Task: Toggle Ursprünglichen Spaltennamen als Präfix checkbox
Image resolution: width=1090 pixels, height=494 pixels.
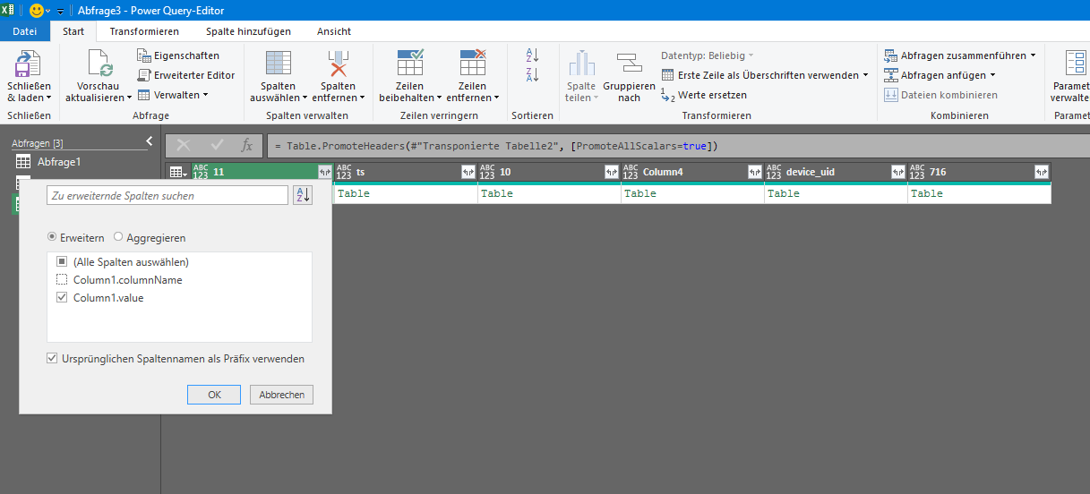Action: coord(52,359)
